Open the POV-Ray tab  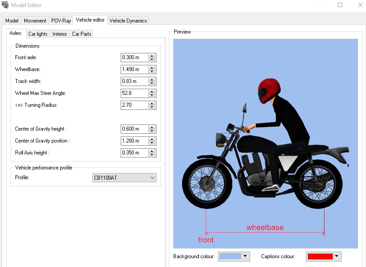61,20
